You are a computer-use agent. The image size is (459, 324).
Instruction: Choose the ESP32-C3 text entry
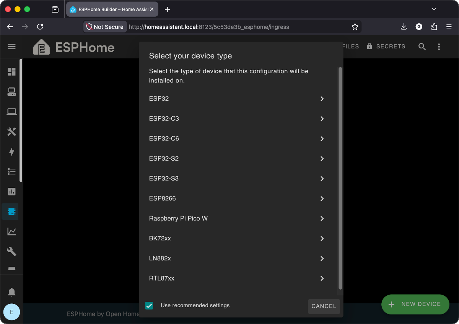click(x=164, y=118)
